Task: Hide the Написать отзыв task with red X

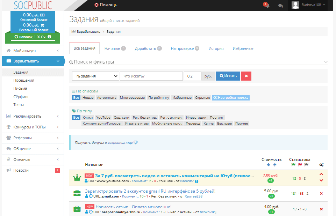Action: click(321, 209)
